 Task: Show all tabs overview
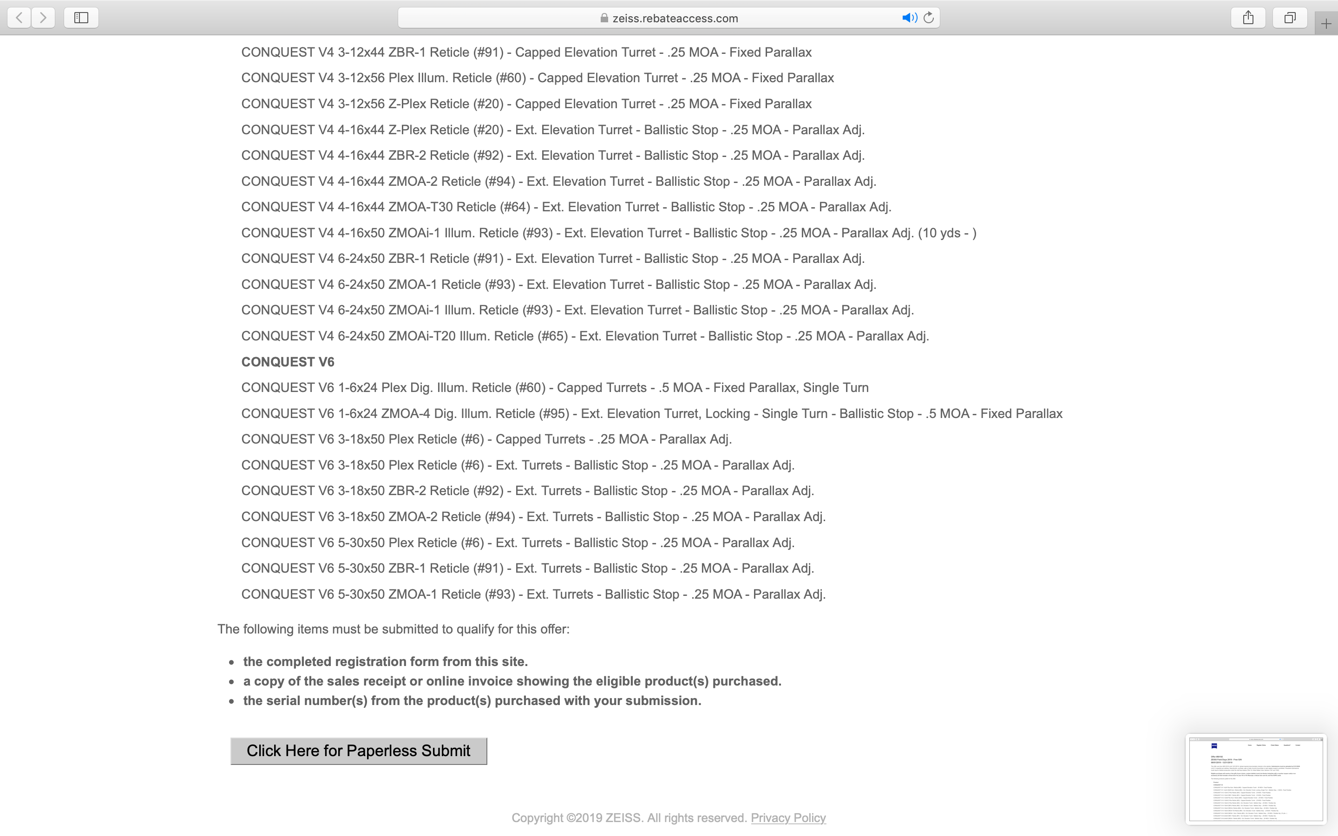click(1290, 18)
